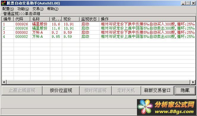Select row number 2
This screenshot has width=197, height=116.
4,28
